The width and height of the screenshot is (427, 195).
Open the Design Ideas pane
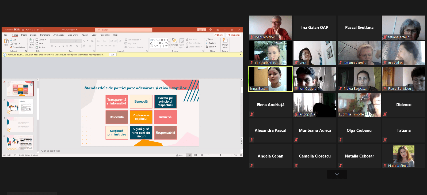225,43
